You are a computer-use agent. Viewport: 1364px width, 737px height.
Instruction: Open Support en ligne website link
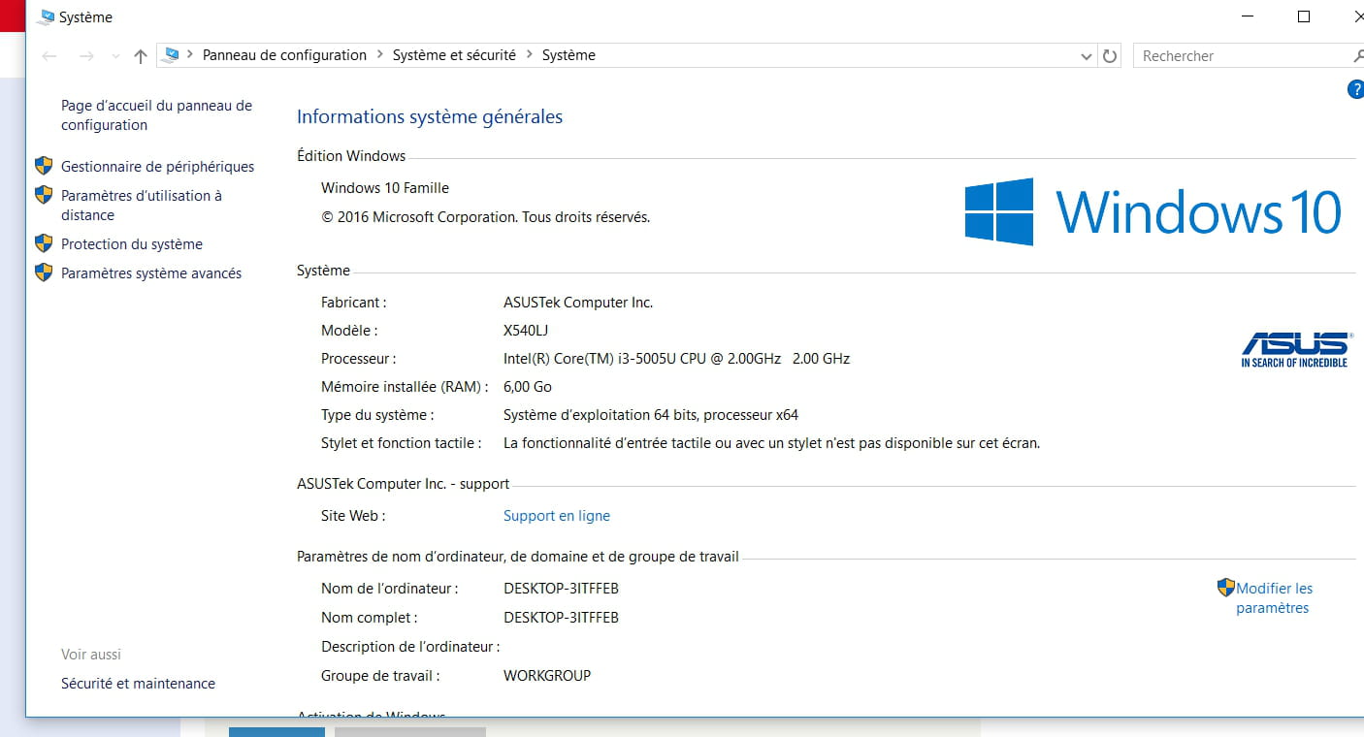pos(557,516)
